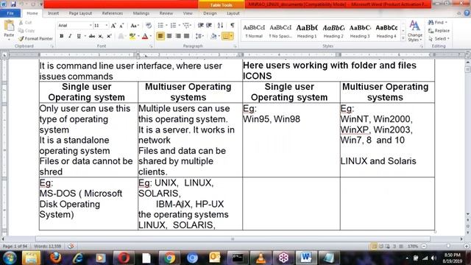This screenshot has width=471, height=265.
Task: Apply the Heading 3 style
Action: 360,31
